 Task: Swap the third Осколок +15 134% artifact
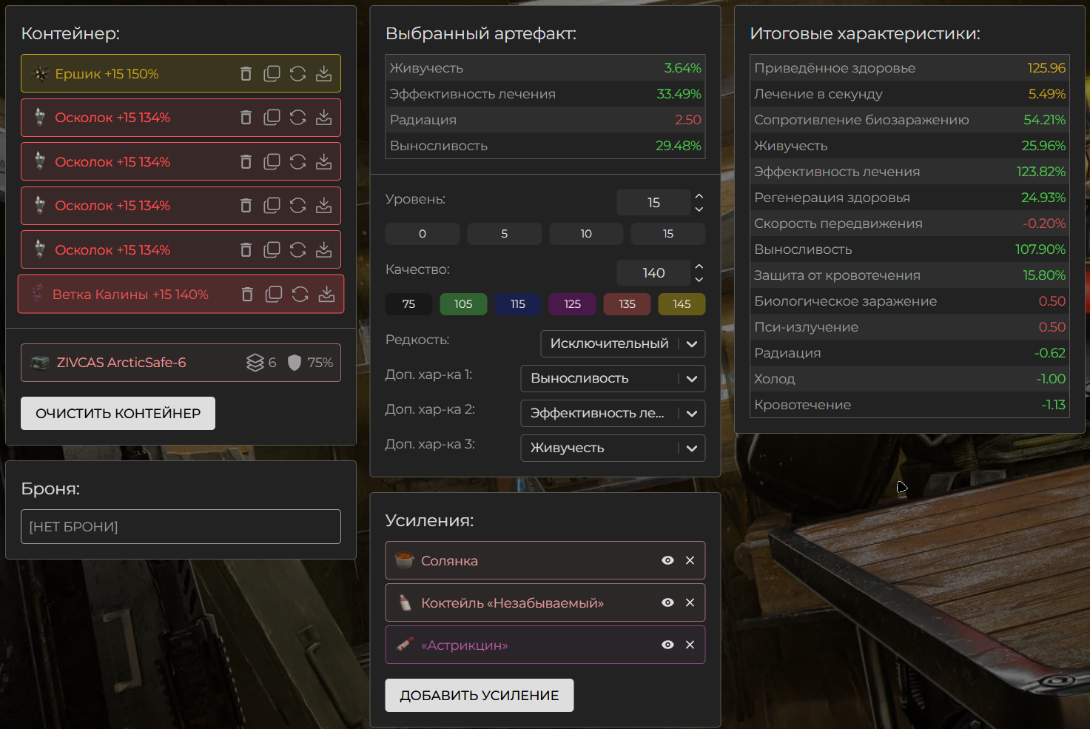(x=297, y=205)
